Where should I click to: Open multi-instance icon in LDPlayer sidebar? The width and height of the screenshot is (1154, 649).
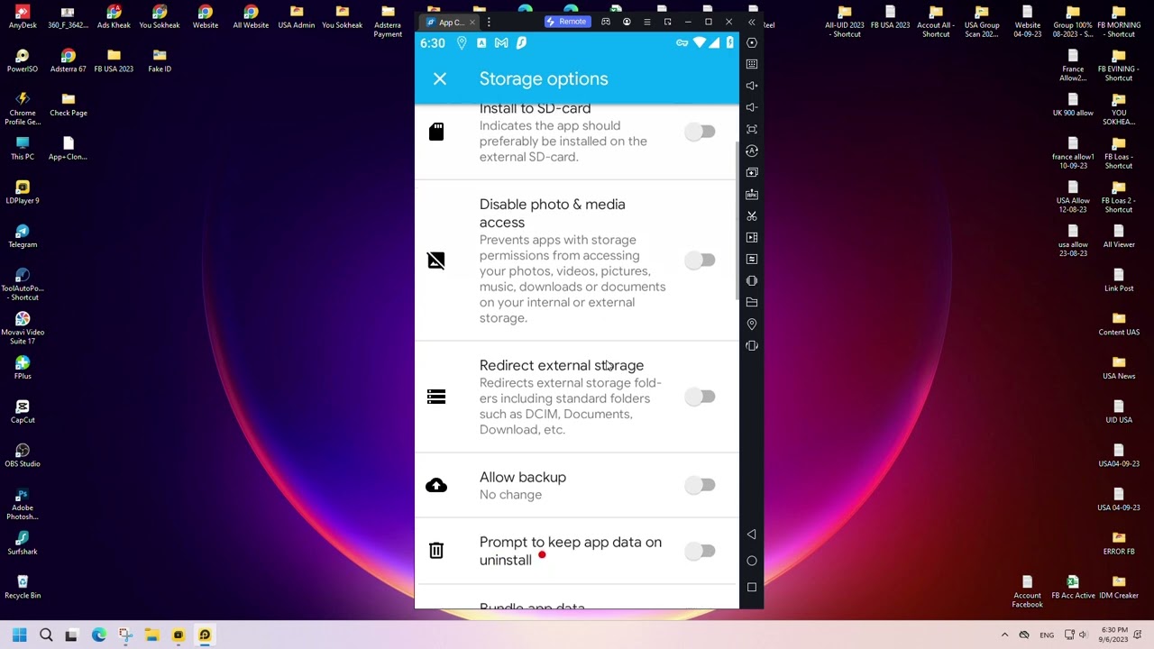[752, 172]
